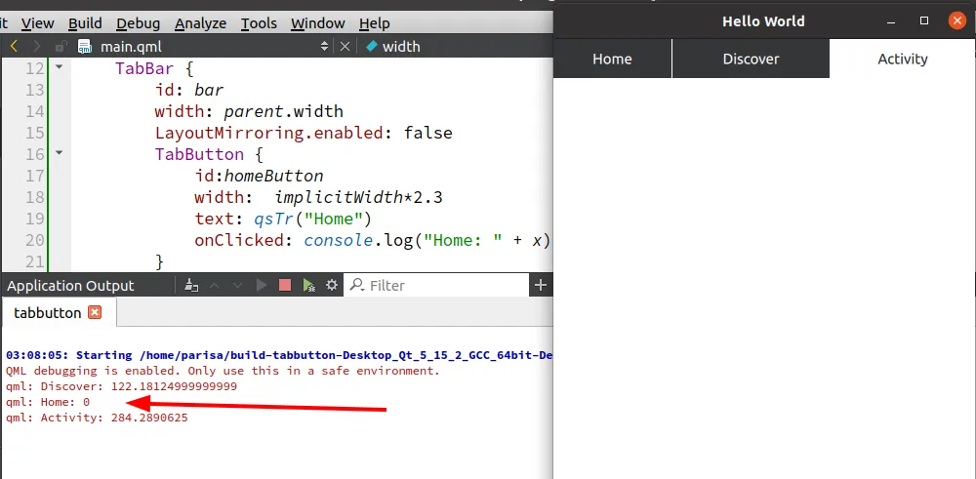The height and width of the screenshot is (479, 976).
Task: Click 'LayoutMirroring.enabled' in the code
Action: (x=268, y=133)
